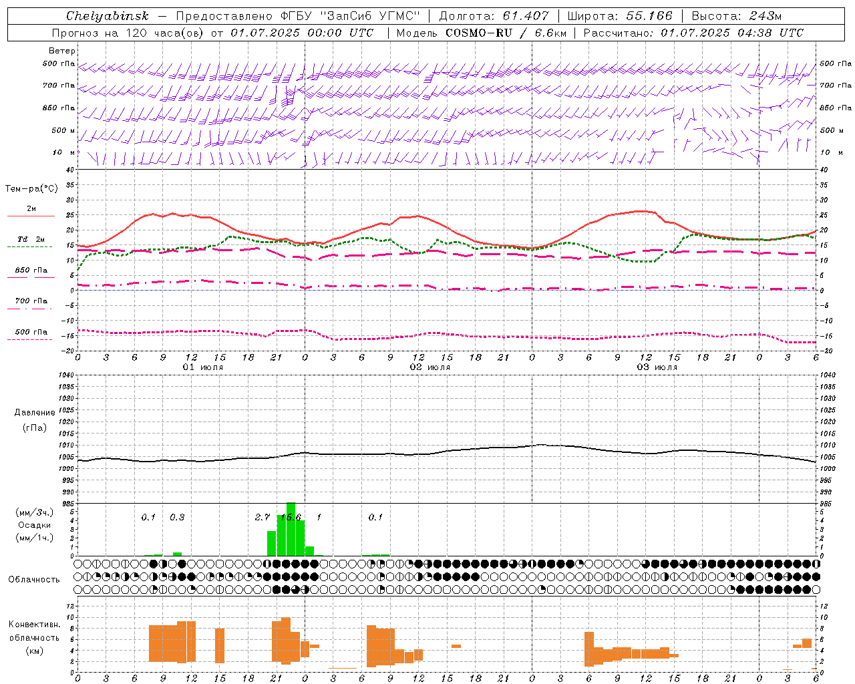Click the tallest green precipitation bar
Viewport: 855px width, 684px height.
(291, 529)
